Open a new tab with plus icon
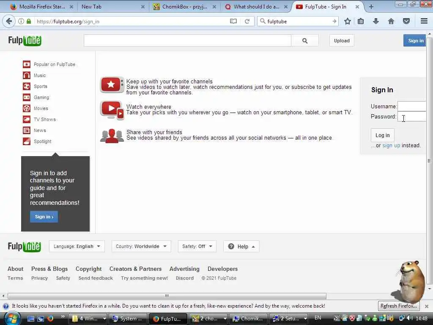The height and width of the screenshot is (325, 433). [371, 7]
